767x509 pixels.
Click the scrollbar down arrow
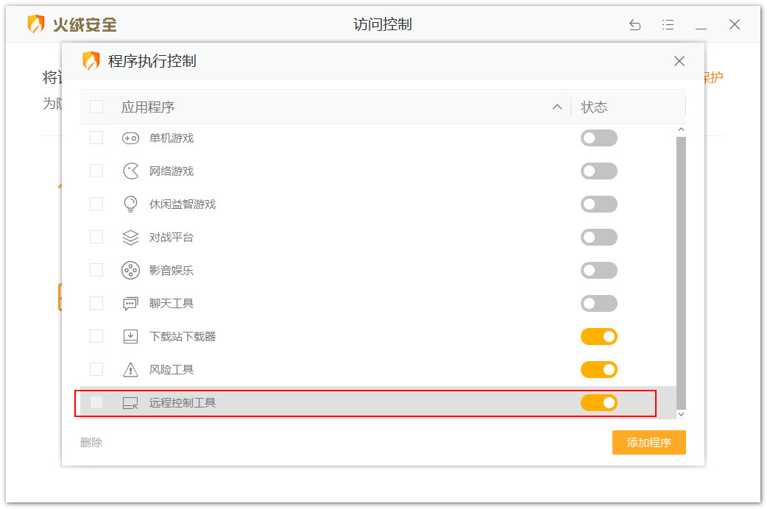681,414
